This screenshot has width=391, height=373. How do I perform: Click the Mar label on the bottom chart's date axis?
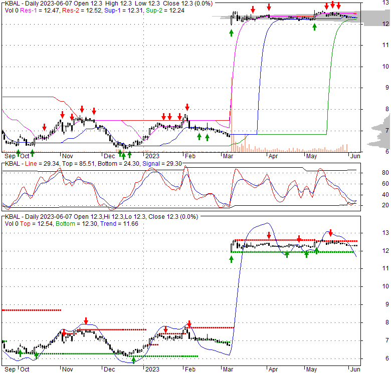pyautogui.click(x=228, y=369)
